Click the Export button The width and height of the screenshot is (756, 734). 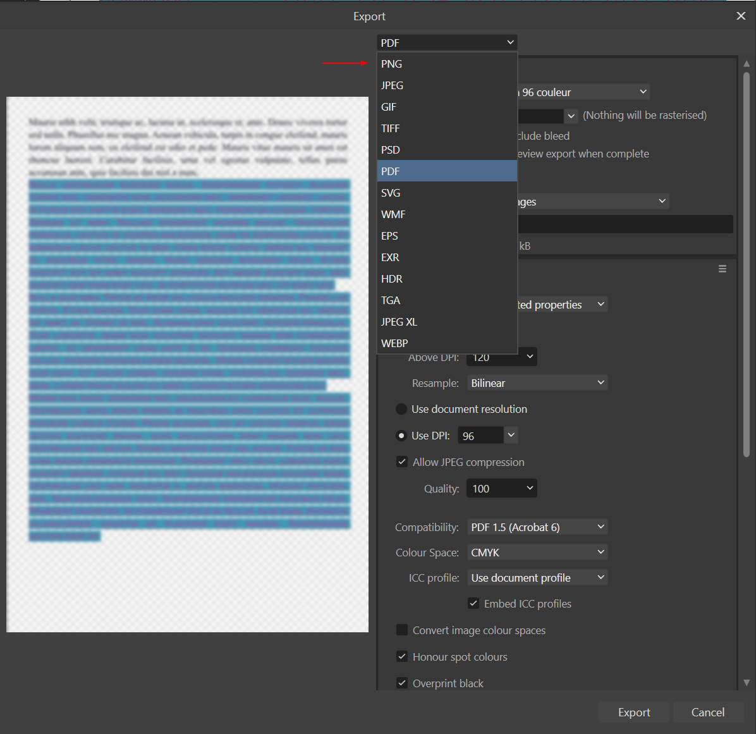point(633,712)
